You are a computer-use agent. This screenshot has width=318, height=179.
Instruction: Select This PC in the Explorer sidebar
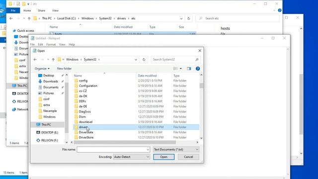(x=22, y=86)
